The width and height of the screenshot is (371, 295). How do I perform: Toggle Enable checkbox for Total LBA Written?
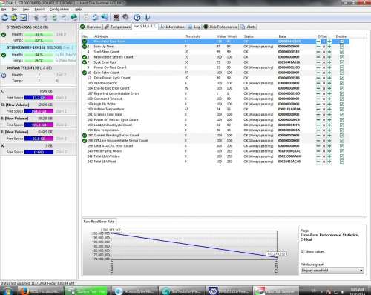coord(341,156)
